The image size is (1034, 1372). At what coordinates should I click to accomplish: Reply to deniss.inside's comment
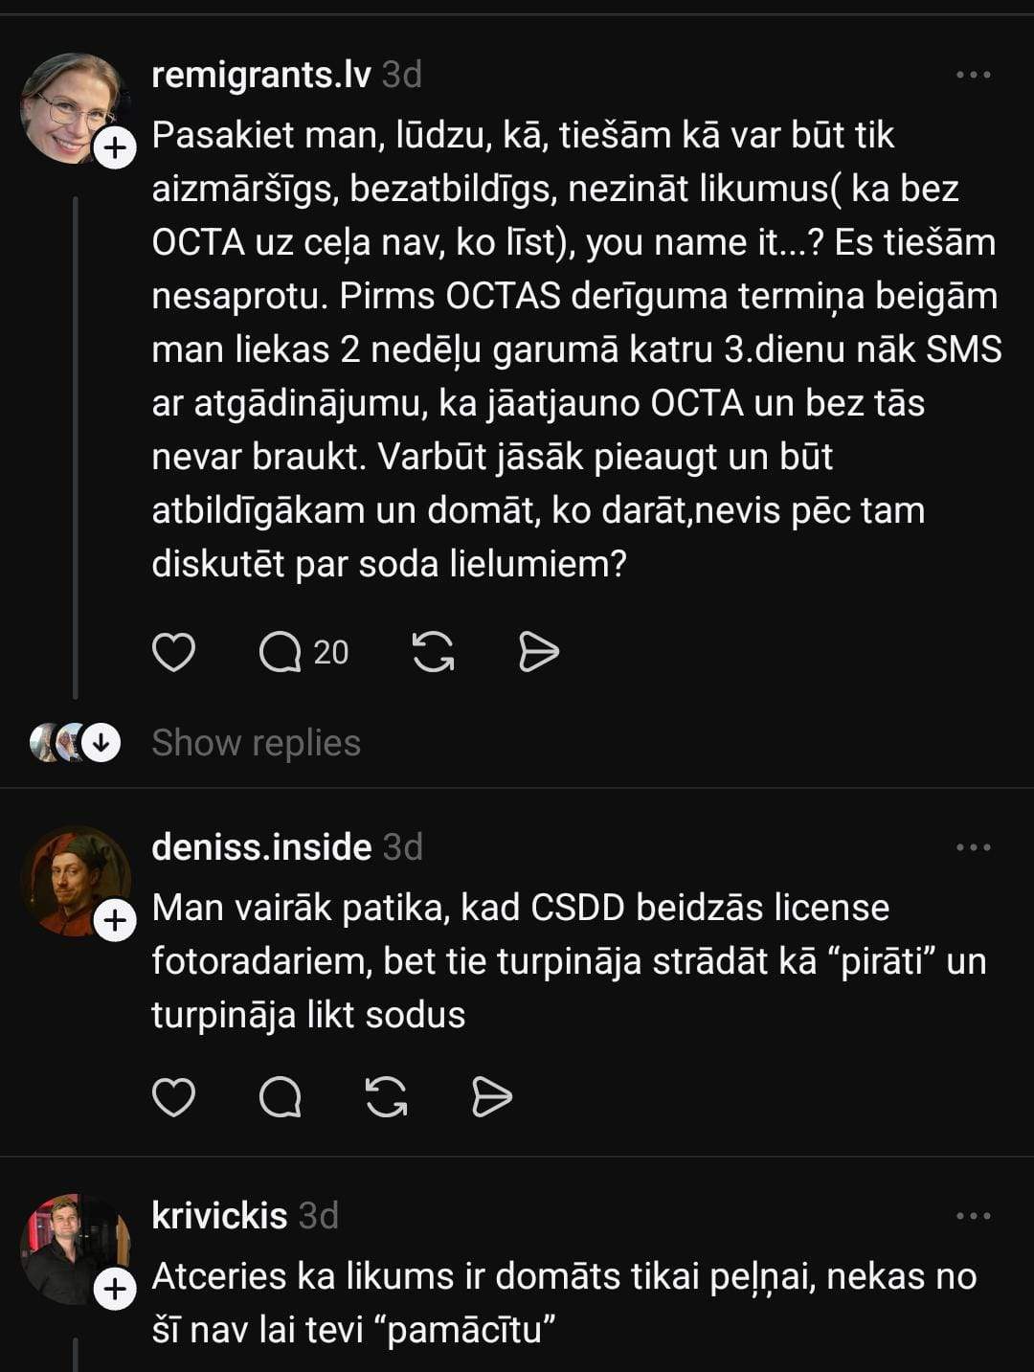point(281,1097)
